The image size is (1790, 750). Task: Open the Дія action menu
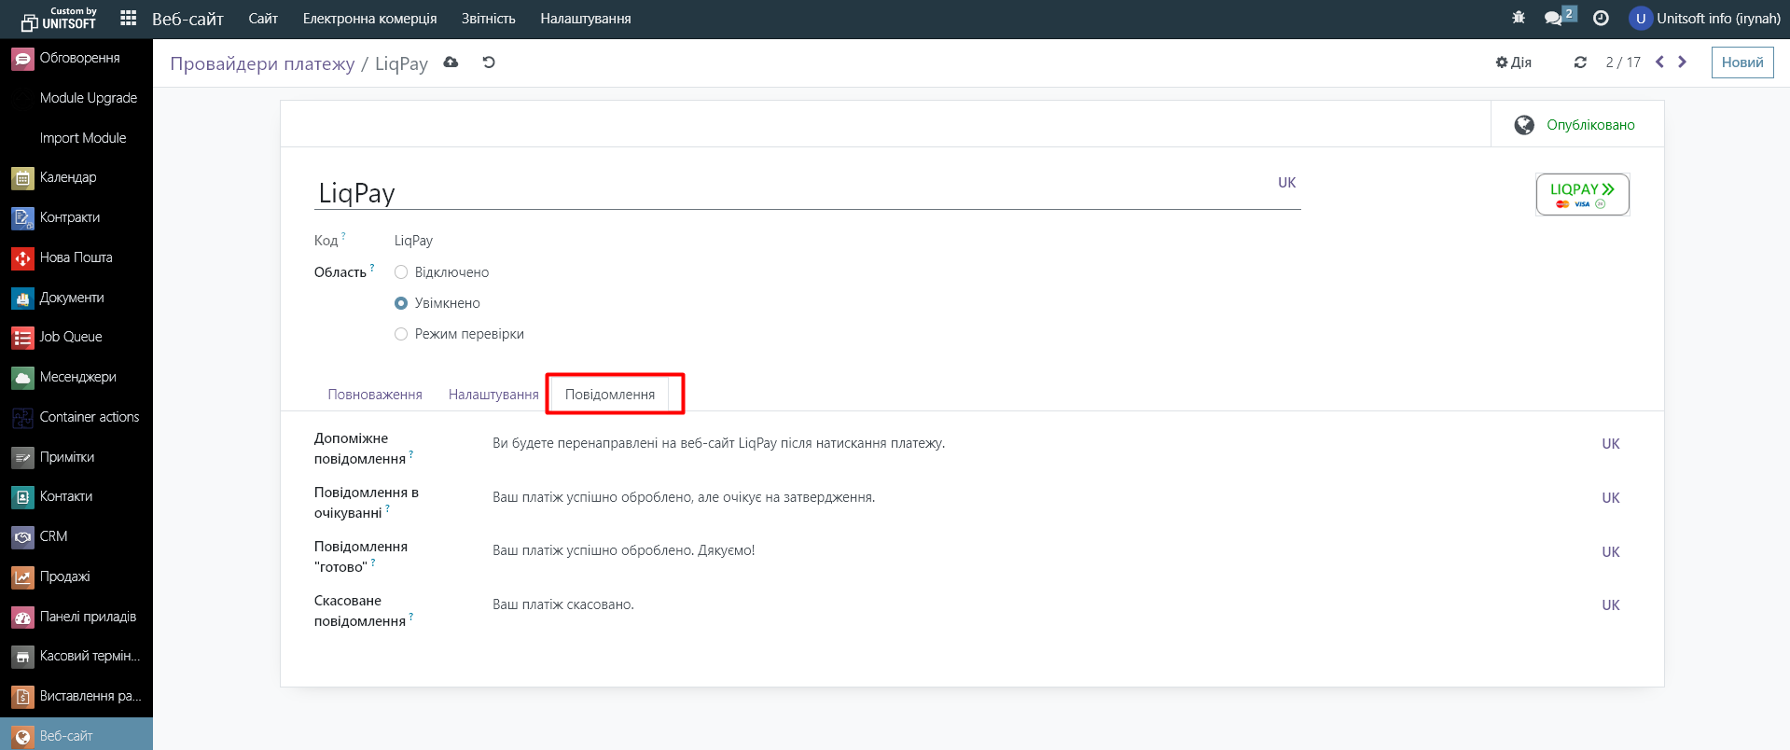click(1513, 62)
